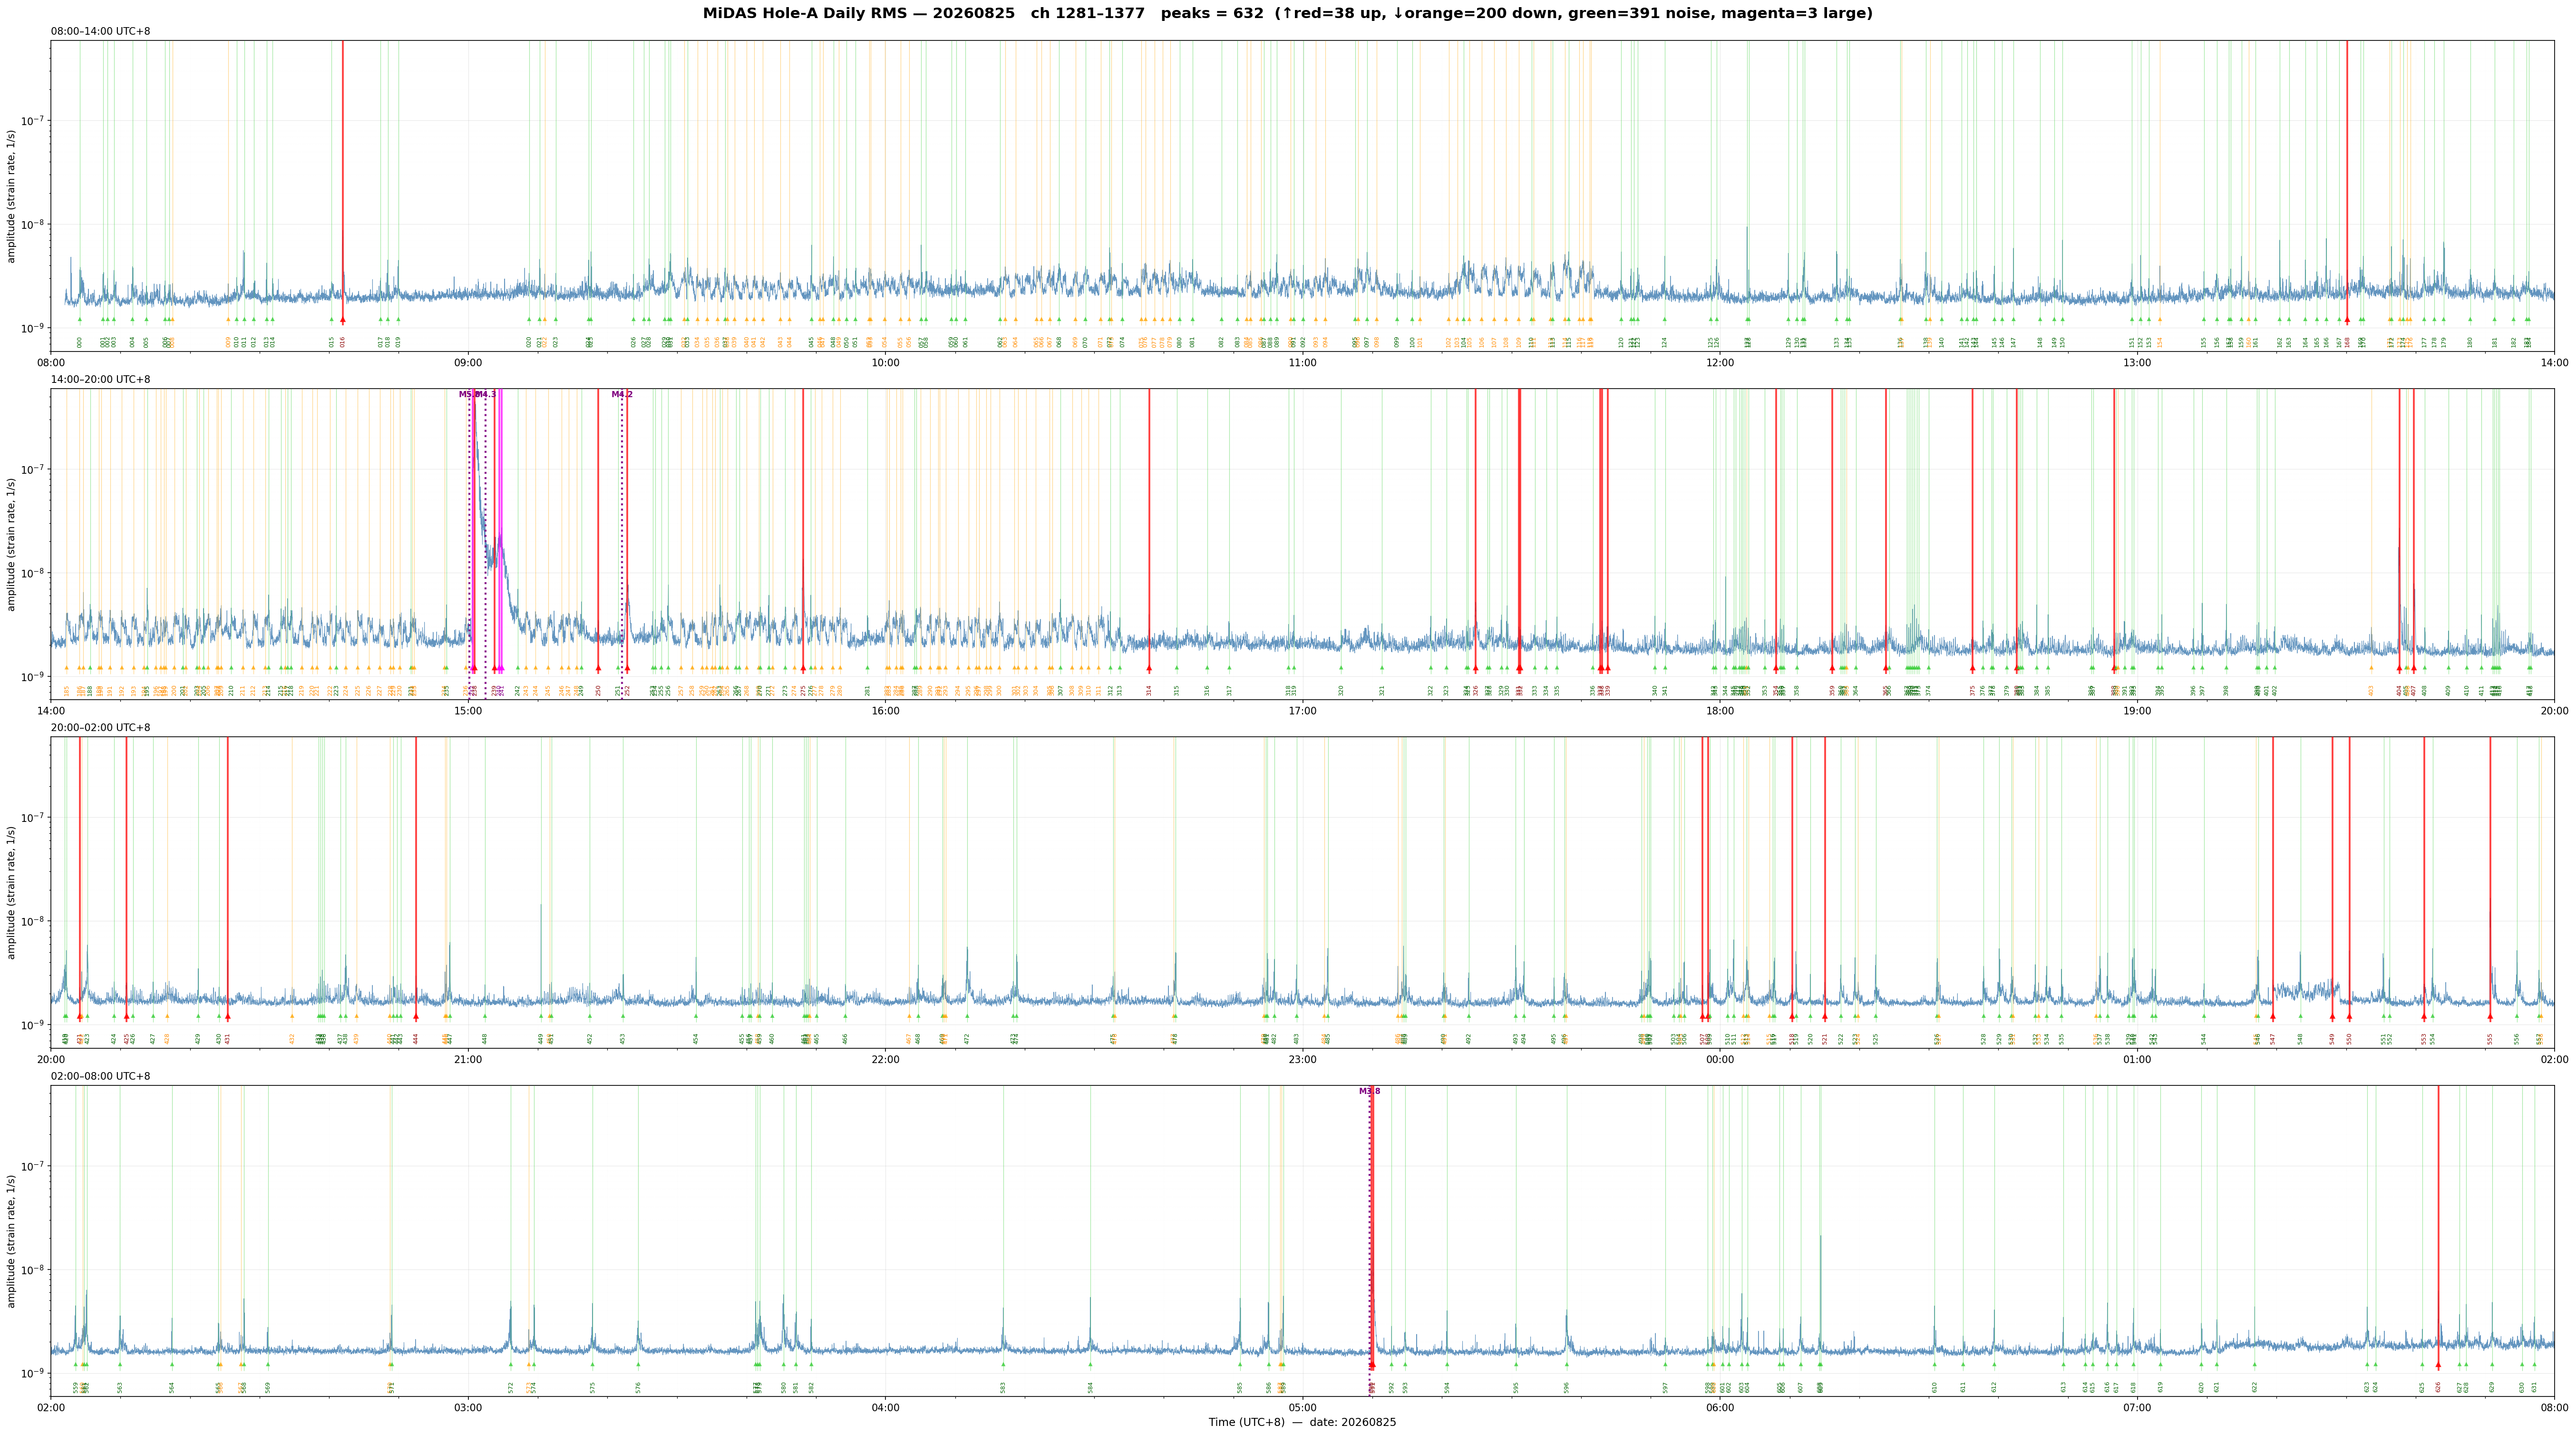Viewport: 2576px width, 1435px height.
Task: Click the green peak number 242
Action: (x=518, y=690)
